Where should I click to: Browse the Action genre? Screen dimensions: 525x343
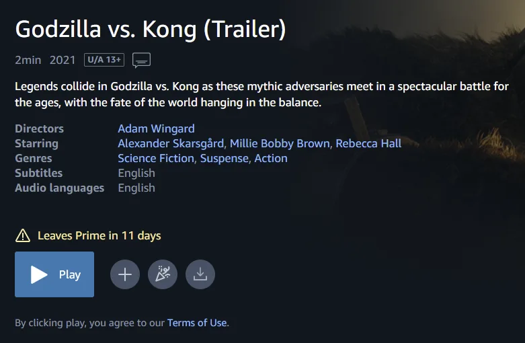[x=271, y=158]
